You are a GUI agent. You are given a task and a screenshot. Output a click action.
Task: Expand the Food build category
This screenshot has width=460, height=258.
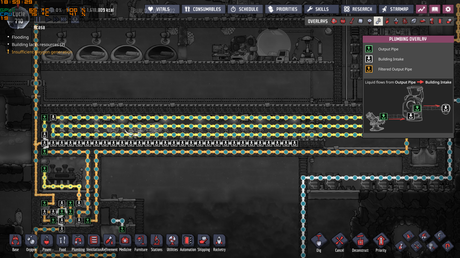[63, 243]
